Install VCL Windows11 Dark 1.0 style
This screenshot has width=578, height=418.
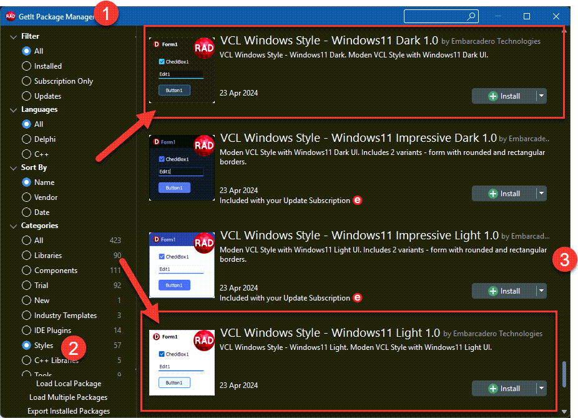click(504, 96)
